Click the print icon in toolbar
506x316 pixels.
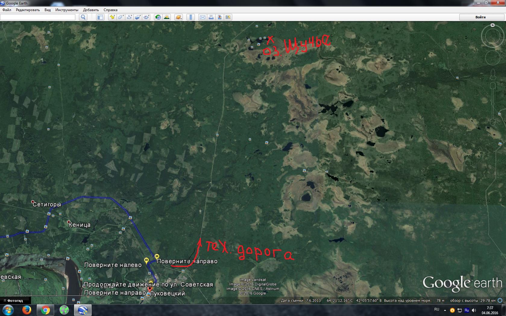click(x=211, y=17)
